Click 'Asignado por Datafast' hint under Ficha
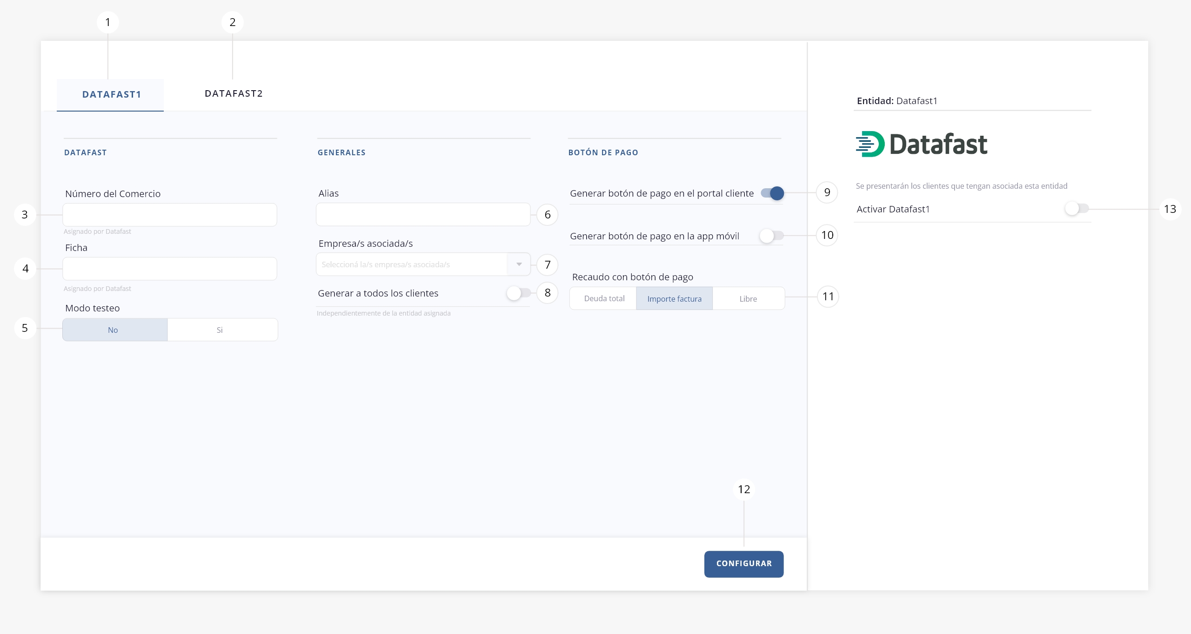This screenshot has width=1191, height=634. (x=97, y=289)
